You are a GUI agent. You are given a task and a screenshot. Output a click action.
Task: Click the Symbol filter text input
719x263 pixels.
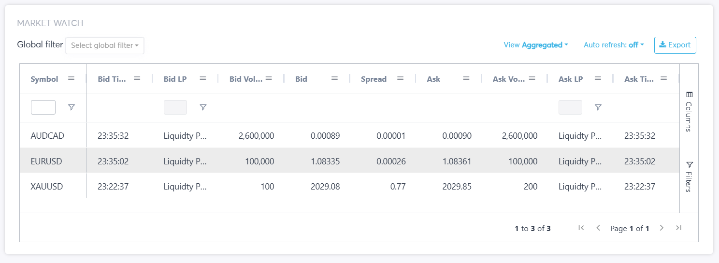click(43, 107)
